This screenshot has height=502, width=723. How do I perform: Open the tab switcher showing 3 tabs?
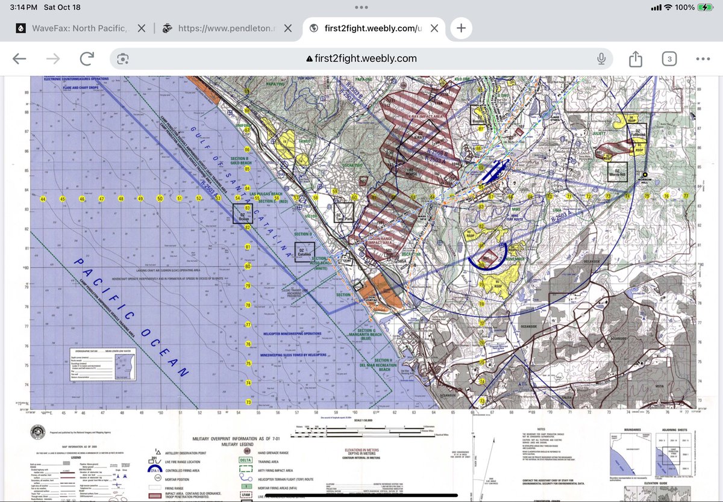click(669, 58)
